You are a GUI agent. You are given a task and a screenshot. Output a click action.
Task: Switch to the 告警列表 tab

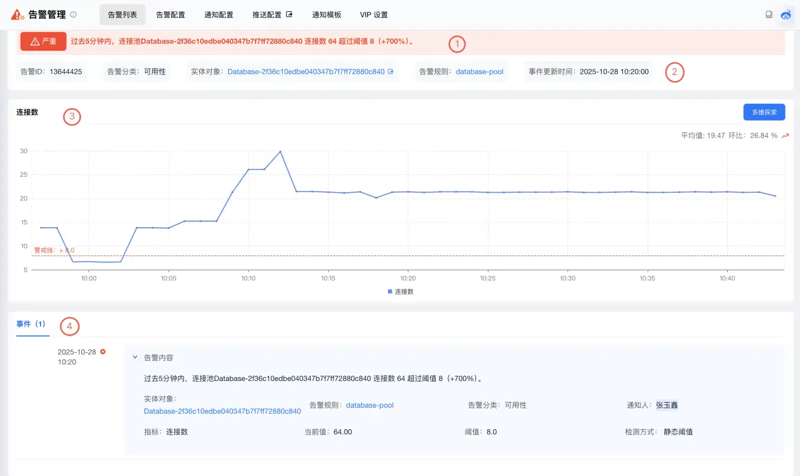(x=122, y=15)
